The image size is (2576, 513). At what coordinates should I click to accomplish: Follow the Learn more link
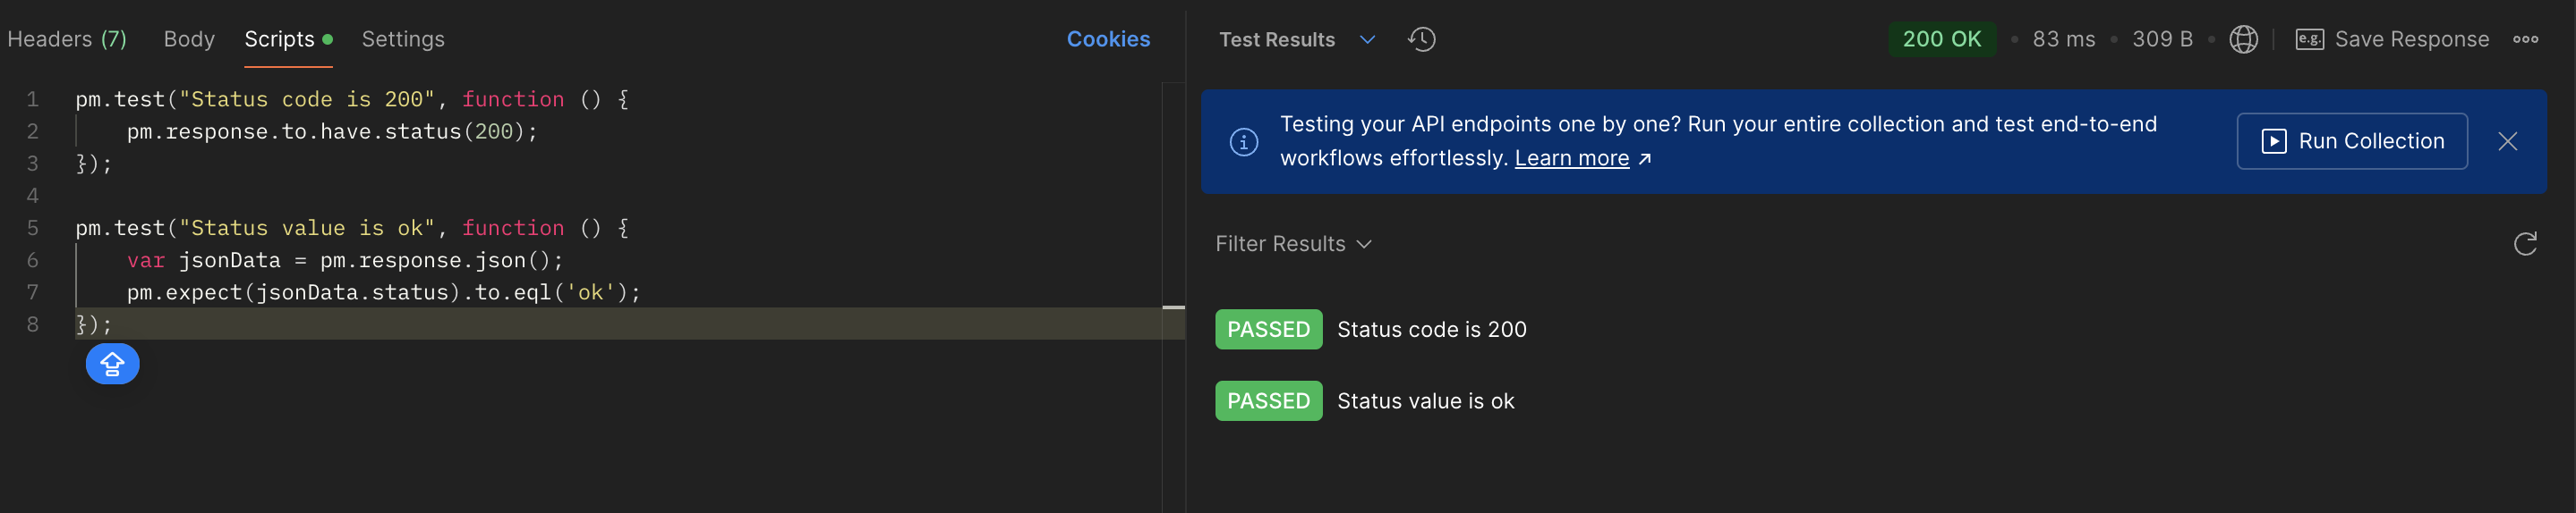tap(1571, 159)
